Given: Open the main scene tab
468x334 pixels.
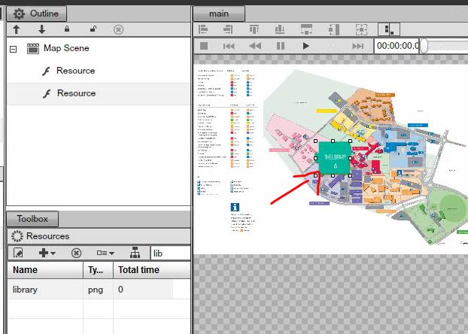Looking at the screenshot, I should (219, 14).
